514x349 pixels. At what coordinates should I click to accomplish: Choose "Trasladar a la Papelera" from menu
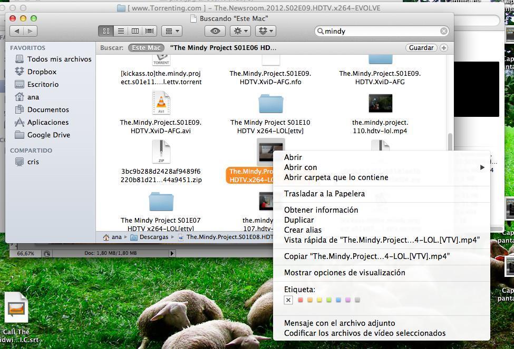click(324, 194)
